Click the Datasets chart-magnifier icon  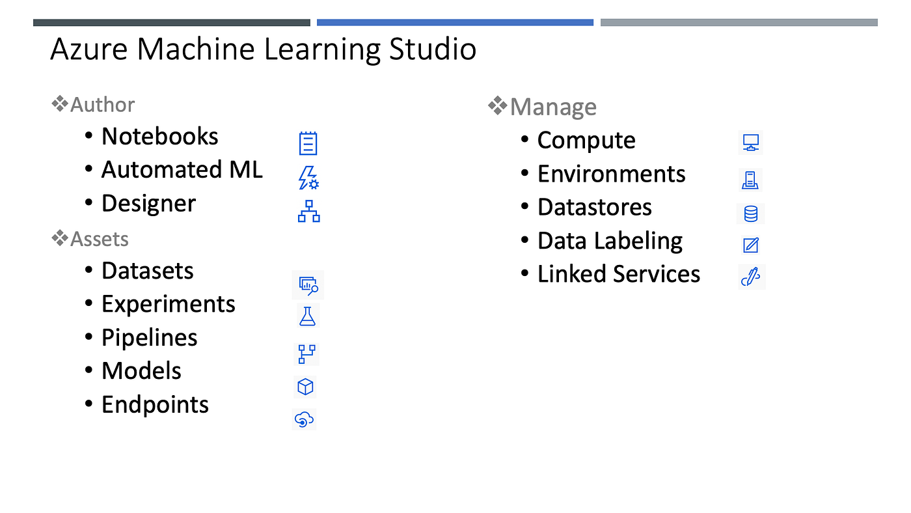pyautogui.click(x=308, y=286)
